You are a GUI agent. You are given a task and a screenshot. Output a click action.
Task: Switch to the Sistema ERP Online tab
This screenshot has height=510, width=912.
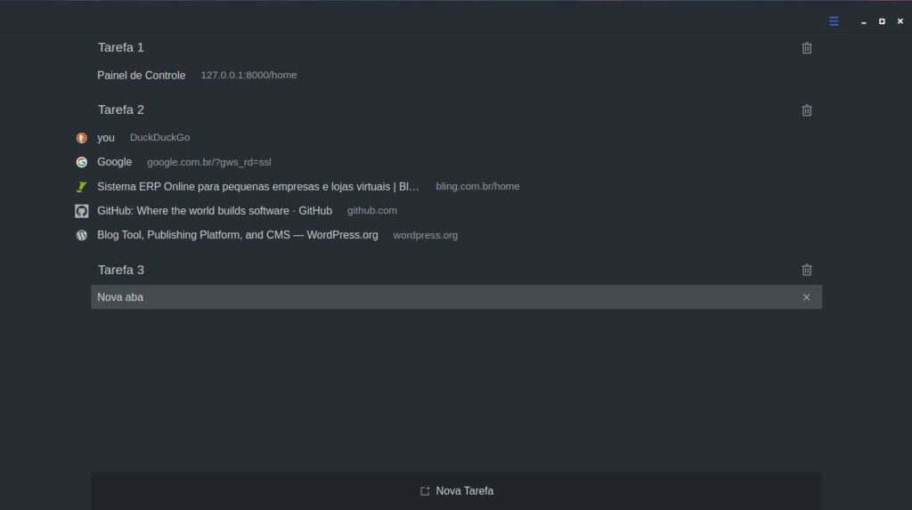(x=257, y=187)
